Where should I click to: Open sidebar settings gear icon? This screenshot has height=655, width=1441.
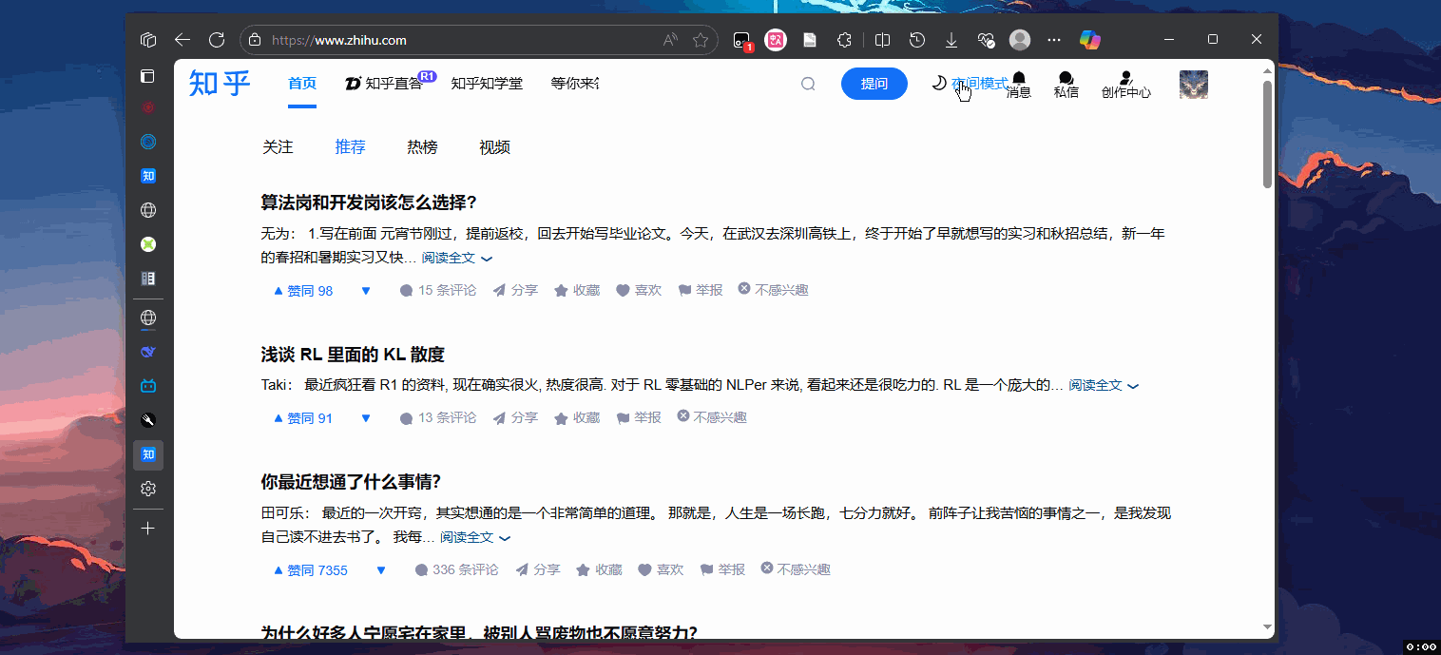pos(148,489)
